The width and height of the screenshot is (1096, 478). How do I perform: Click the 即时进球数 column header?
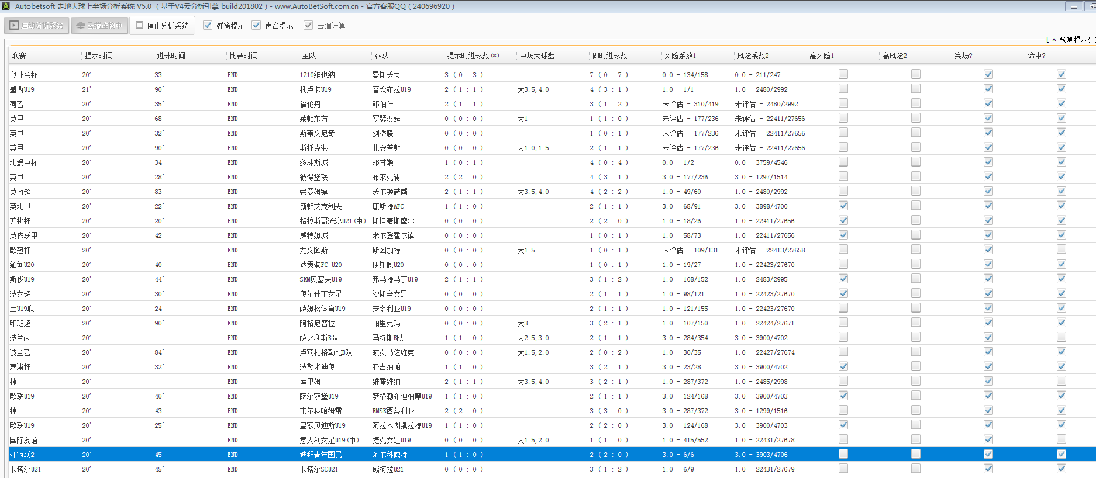[x=609, y=56]
